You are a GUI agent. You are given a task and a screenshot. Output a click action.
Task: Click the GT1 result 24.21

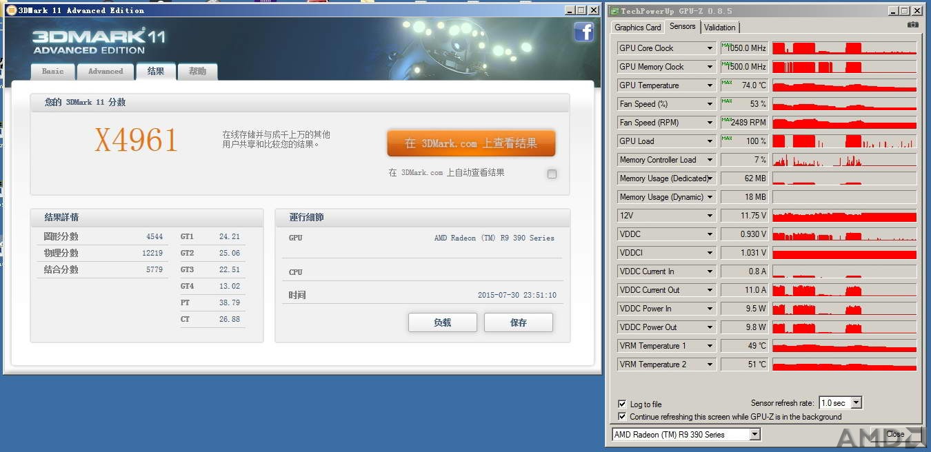click(x=230, y=237)
